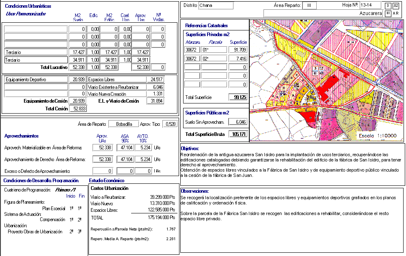Select the Parcela cell 02*
The height and width of the screenshot is (256, 406).
tap(214, 58)
